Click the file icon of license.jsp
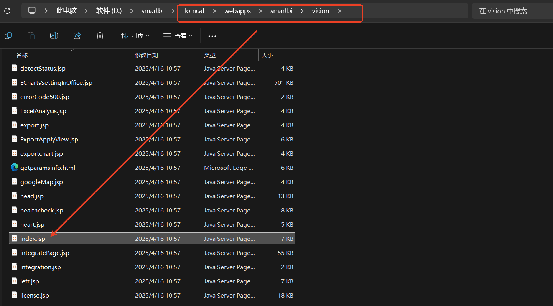The width and height of the screenshot is (553, 306). coord(15,295)
